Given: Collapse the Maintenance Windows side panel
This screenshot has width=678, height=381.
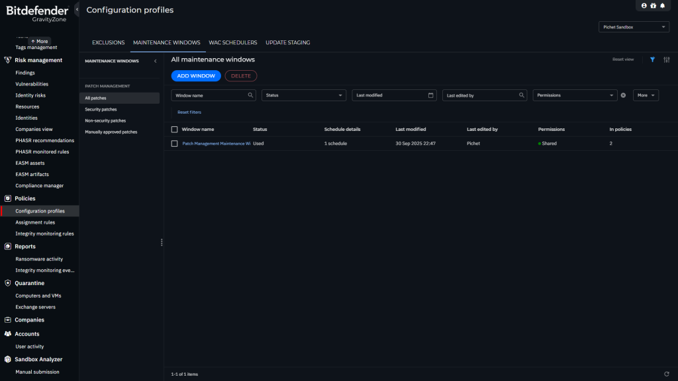Looking at the screenshot, I should point(155,61).
